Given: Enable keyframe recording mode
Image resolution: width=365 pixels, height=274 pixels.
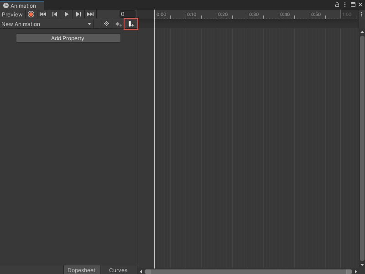Looking at the screenshot, I should pyautogui.click(x=31, y=14).
